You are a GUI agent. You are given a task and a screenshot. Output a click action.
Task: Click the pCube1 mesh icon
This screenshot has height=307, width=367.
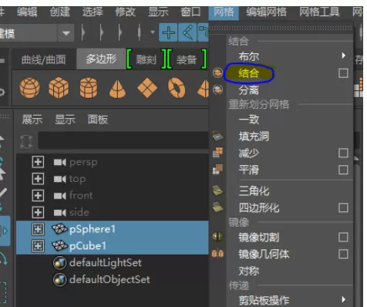click(x=59, y=246)
